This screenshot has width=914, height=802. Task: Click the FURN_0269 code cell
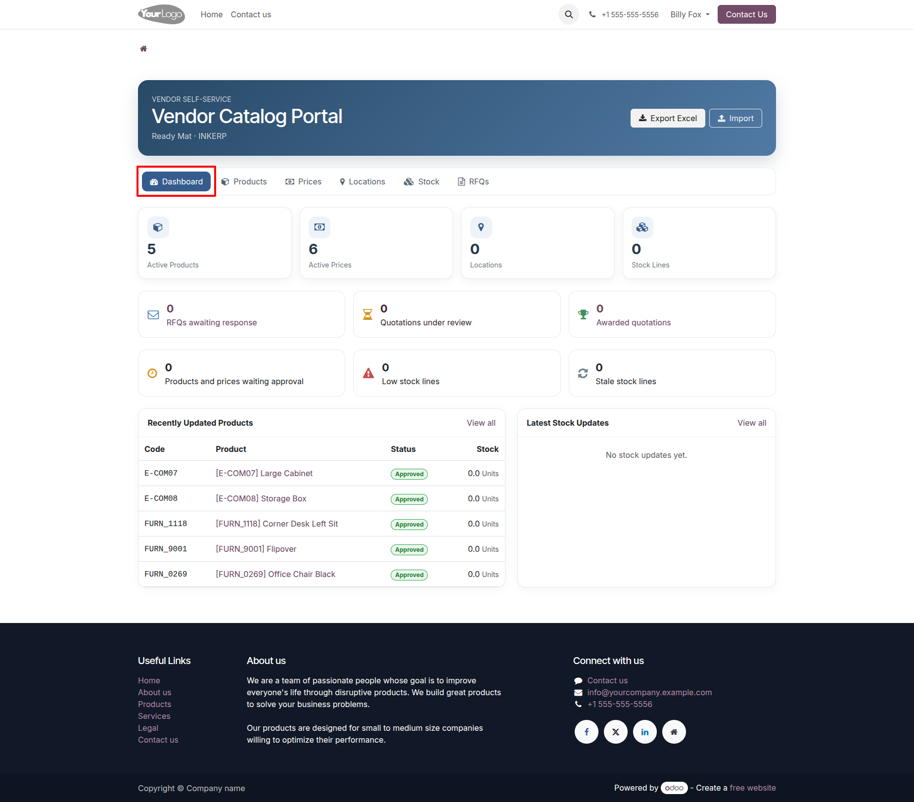(166, 574)
